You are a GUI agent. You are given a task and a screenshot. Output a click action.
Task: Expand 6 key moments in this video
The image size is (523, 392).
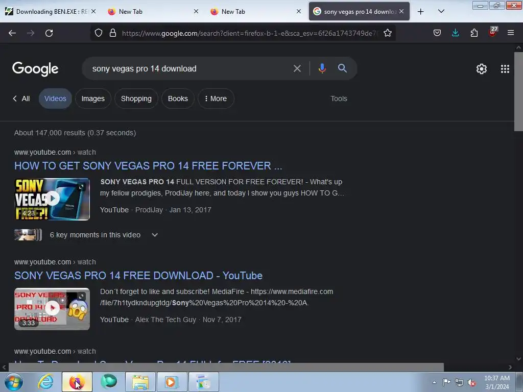pos(154,235)
